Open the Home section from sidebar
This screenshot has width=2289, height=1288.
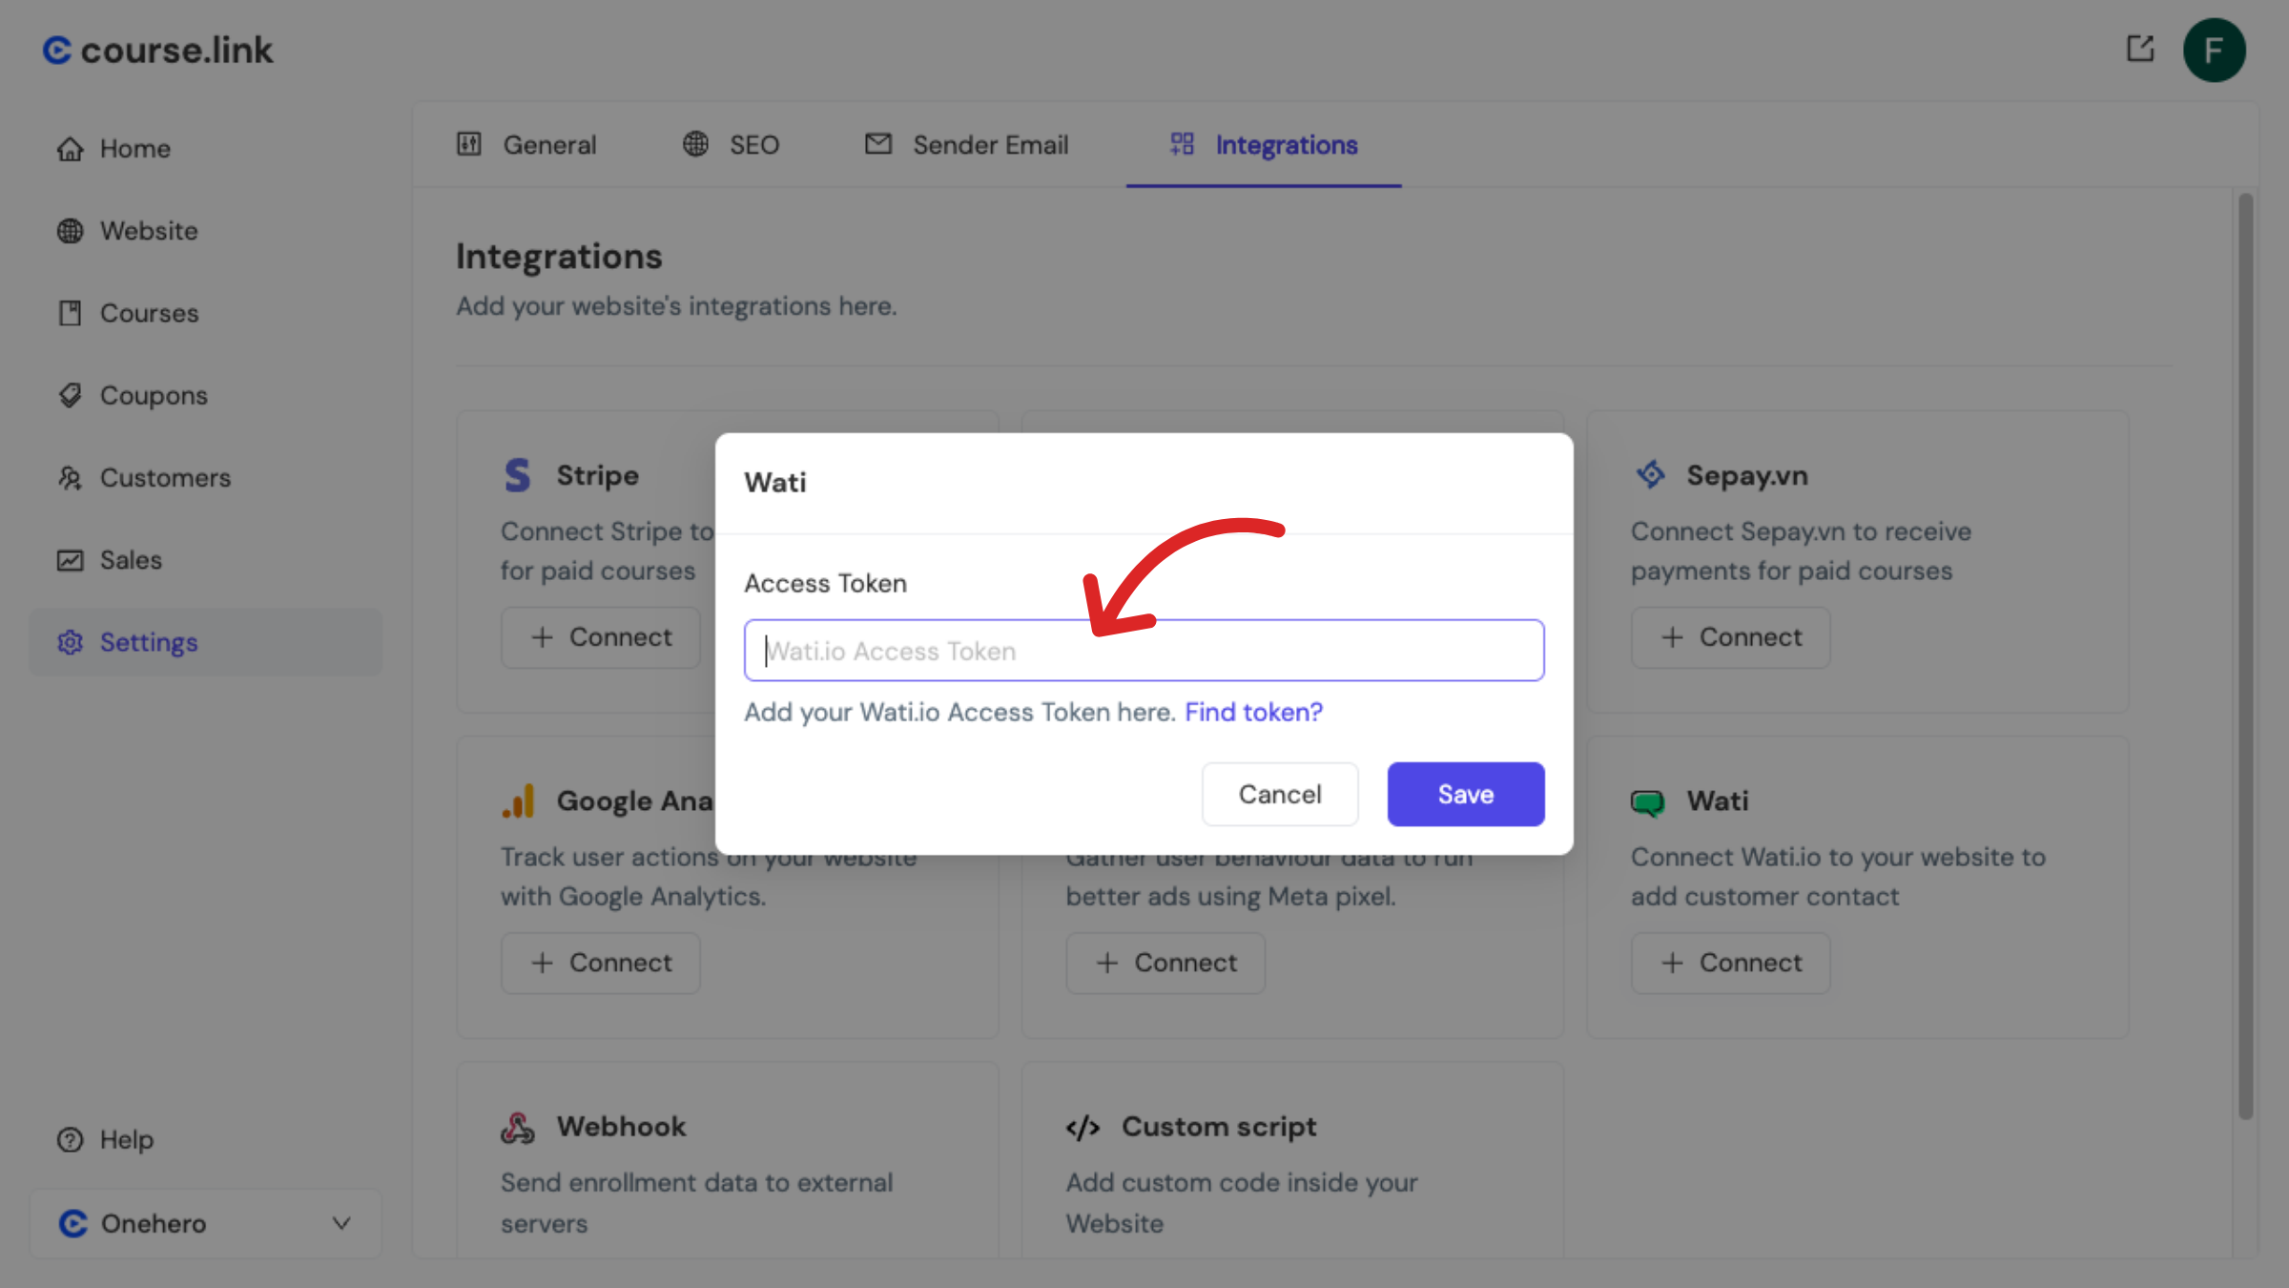pos(71,149)
